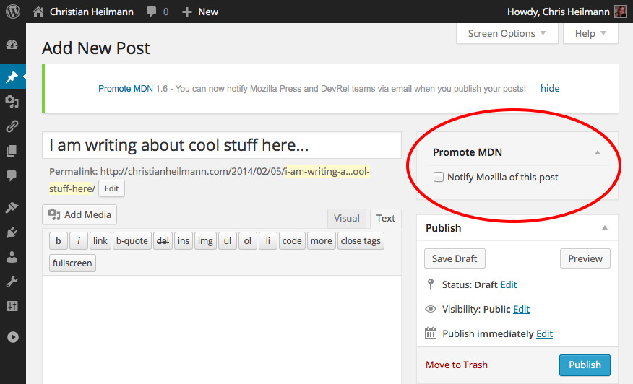Open the Christian Heilmann site menu
633x384 pixels.
pyautogui.click(x=84, y=12)
